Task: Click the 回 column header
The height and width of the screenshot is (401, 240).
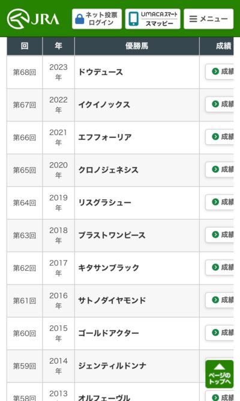Action: point(25,46)
